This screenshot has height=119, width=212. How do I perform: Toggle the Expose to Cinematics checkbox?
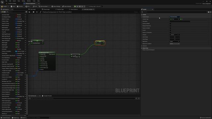[170, 32]
